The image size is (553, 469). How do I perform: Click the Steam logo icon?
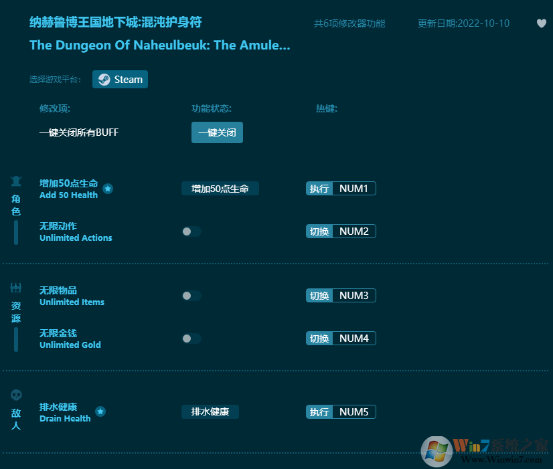tap(104, 79)
